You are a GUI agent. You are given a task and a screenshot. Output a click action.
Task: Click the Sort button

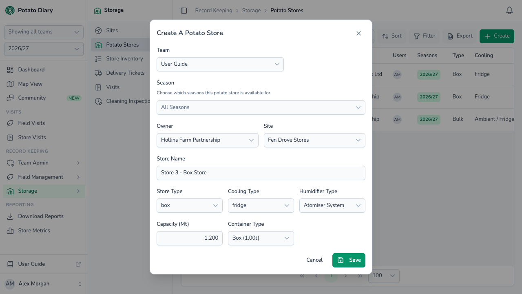tap(392, 36)
